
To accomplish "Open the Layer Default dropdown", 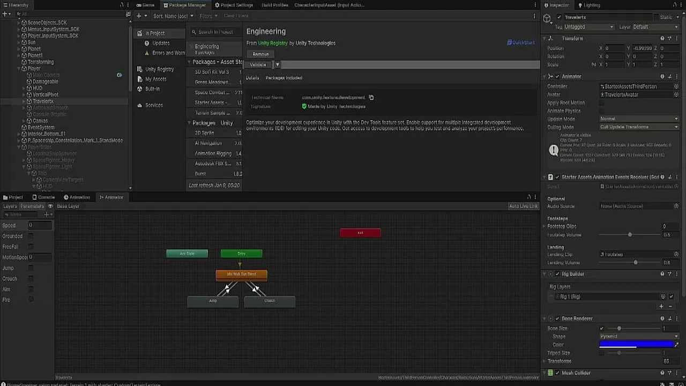I will coord(655,27).
